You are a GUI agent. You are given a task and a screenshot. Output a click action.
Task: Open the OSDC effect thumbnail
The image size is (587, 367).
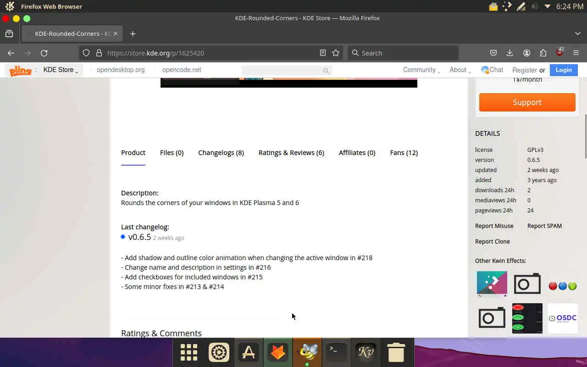tap(563, 318)
